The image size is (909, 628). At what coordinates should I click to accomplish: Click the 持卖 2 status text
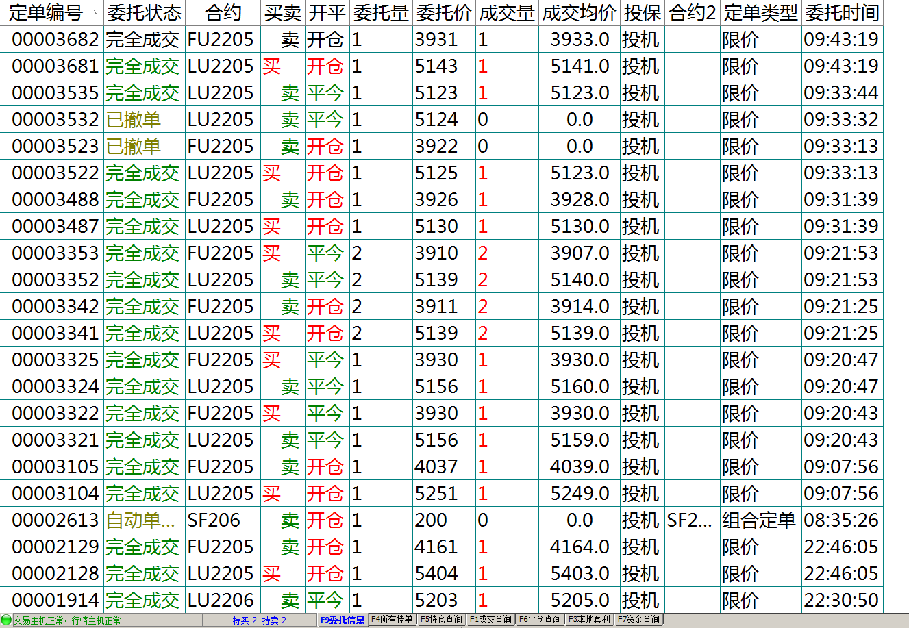(x=274, y=620)
